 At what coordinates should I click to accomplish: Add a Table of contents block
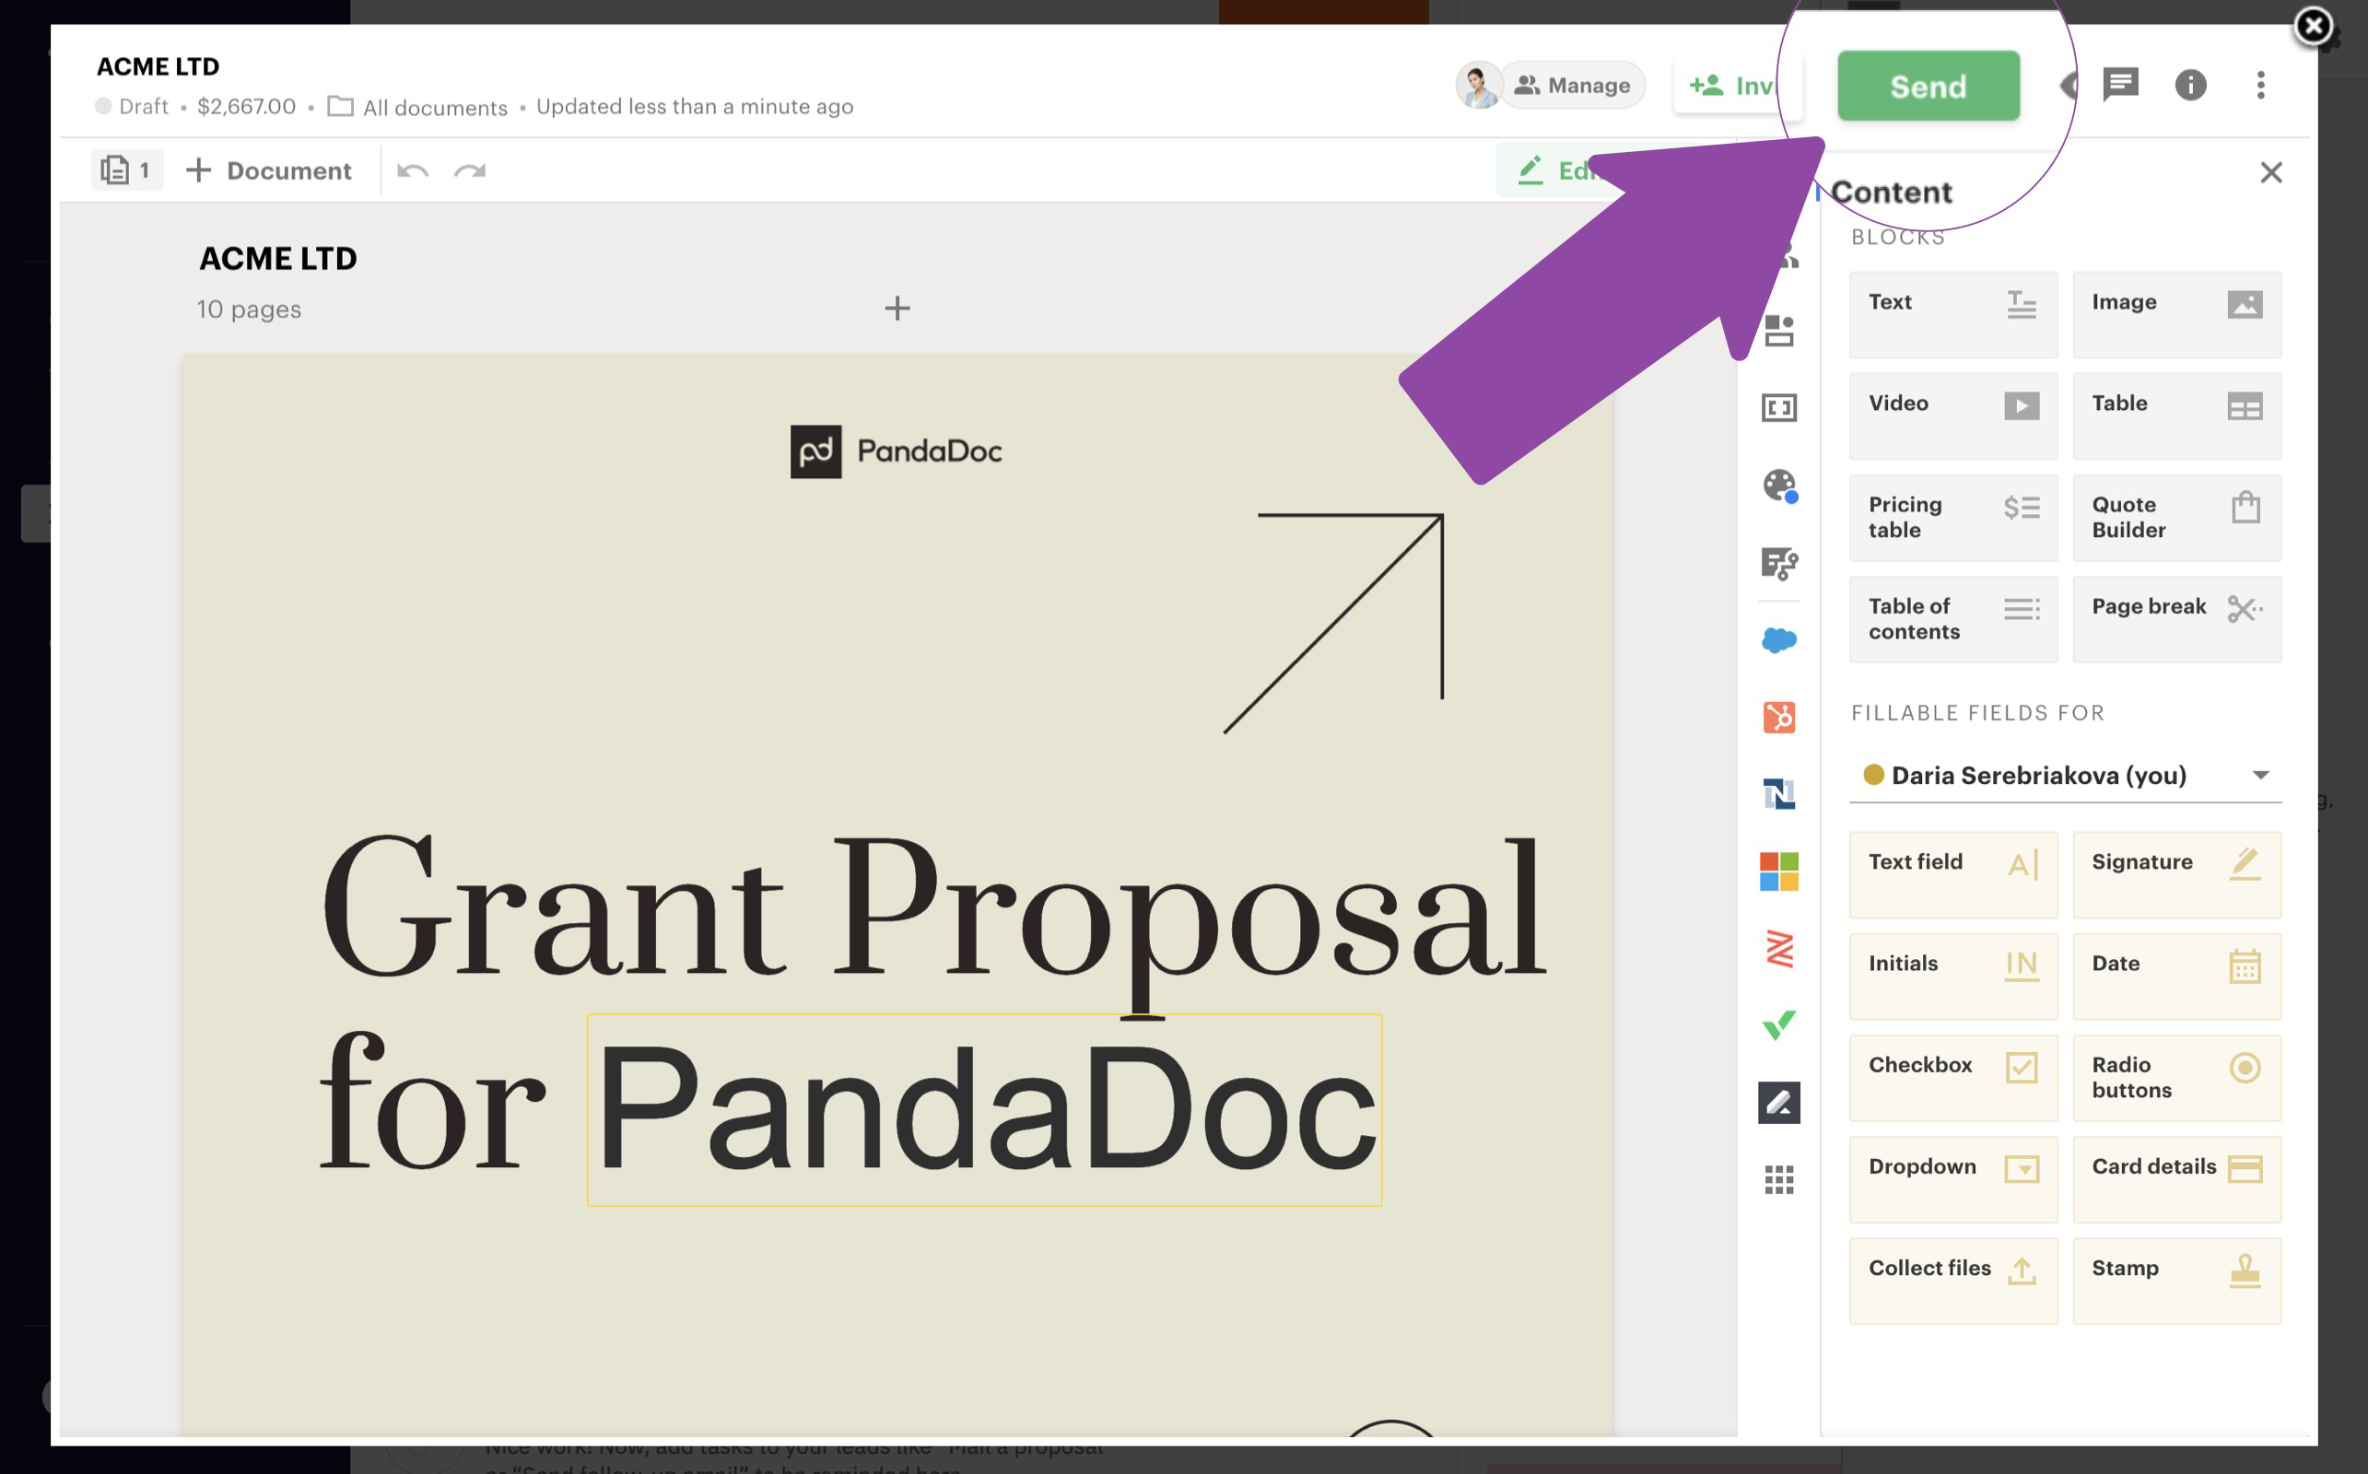pos(1952,619)
